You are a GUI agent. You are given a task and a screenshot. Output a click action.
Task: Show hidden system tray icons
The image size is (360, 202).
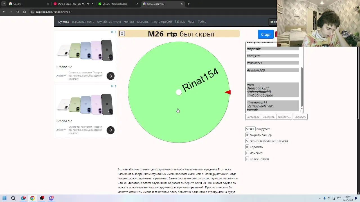tap(320, 198)
